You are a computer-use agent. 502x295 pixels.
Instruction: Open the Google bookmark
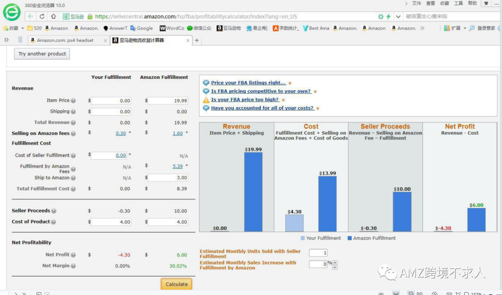point(141,28)
